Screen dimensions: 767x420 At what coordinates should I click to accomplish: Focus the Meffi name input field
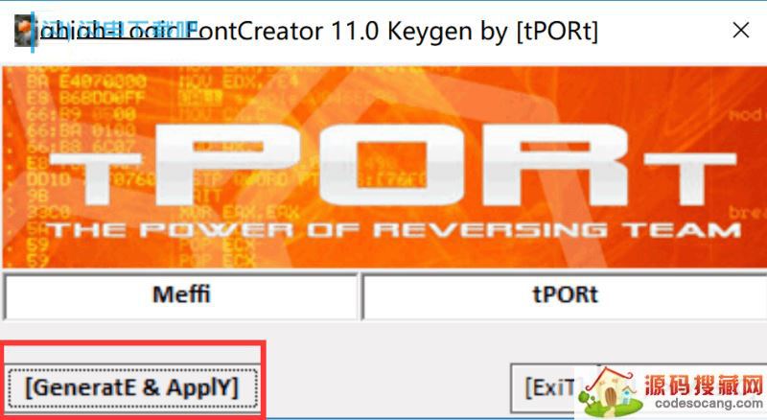coord(181,295)
